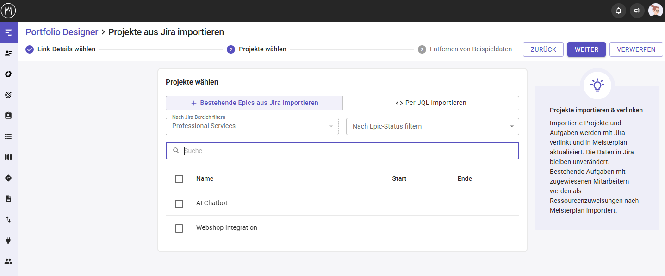Click step 2 circle in wizard

tap(231, 49)
